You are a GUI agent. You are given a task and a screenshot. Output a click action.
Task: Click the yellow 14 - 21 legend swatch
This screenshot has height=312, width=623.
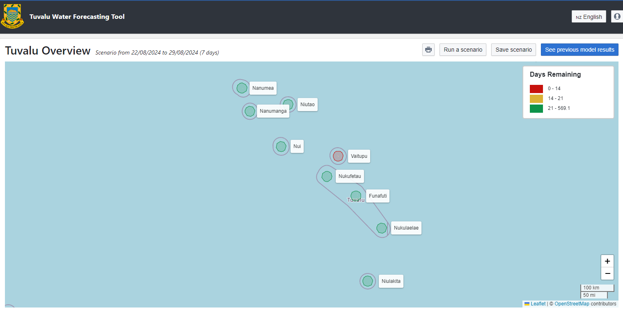(536, 98)
